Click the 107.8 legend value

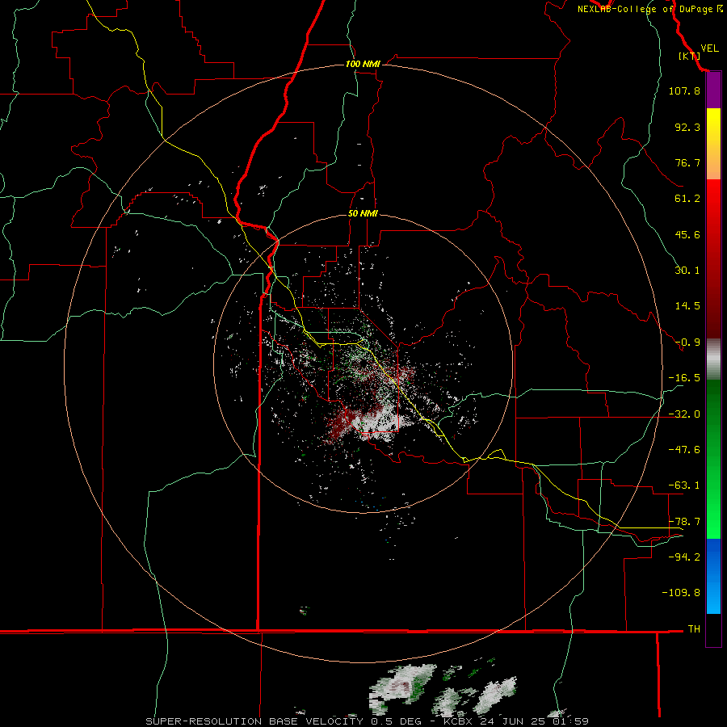[x=684, y=90]
